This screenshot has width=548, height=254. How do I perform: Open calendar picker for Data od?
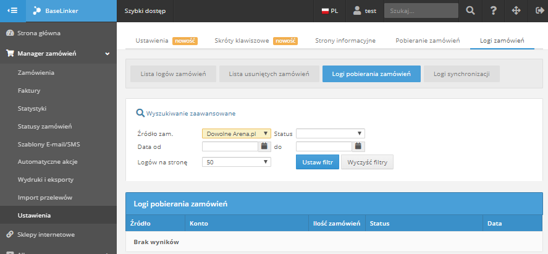[264, 146]
